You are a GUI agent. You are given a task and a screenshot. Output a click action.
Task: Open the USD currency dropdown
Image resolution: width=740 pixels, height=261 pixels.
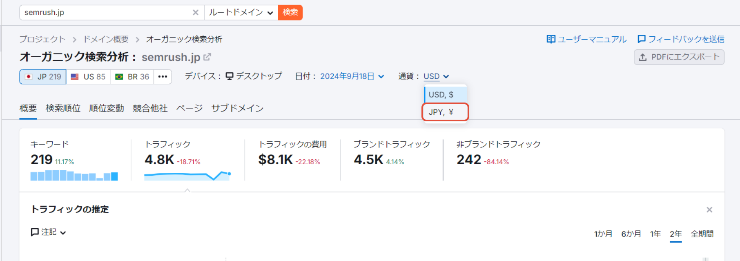click(436, 76)
